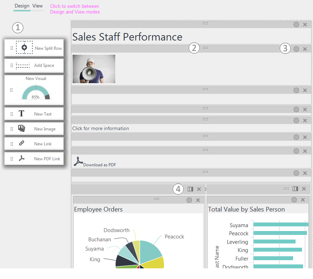This screenshot has width=313, height=279.
Task: Click the Download as PDF link
Action: click(x=95, y=162)
